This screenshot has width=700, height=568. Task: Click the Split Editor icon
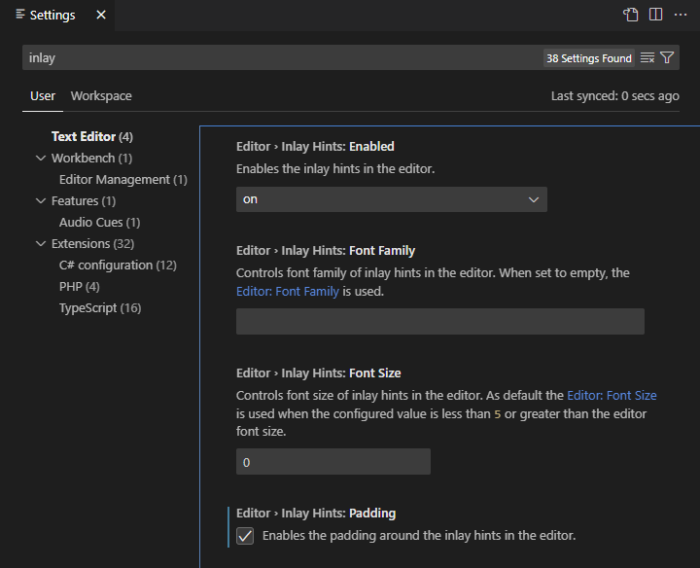[x=656, y=15]
